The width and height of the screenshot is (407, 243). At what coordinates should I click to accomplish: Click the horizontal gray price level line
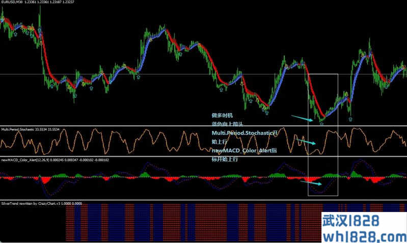(x=153, y=75)
